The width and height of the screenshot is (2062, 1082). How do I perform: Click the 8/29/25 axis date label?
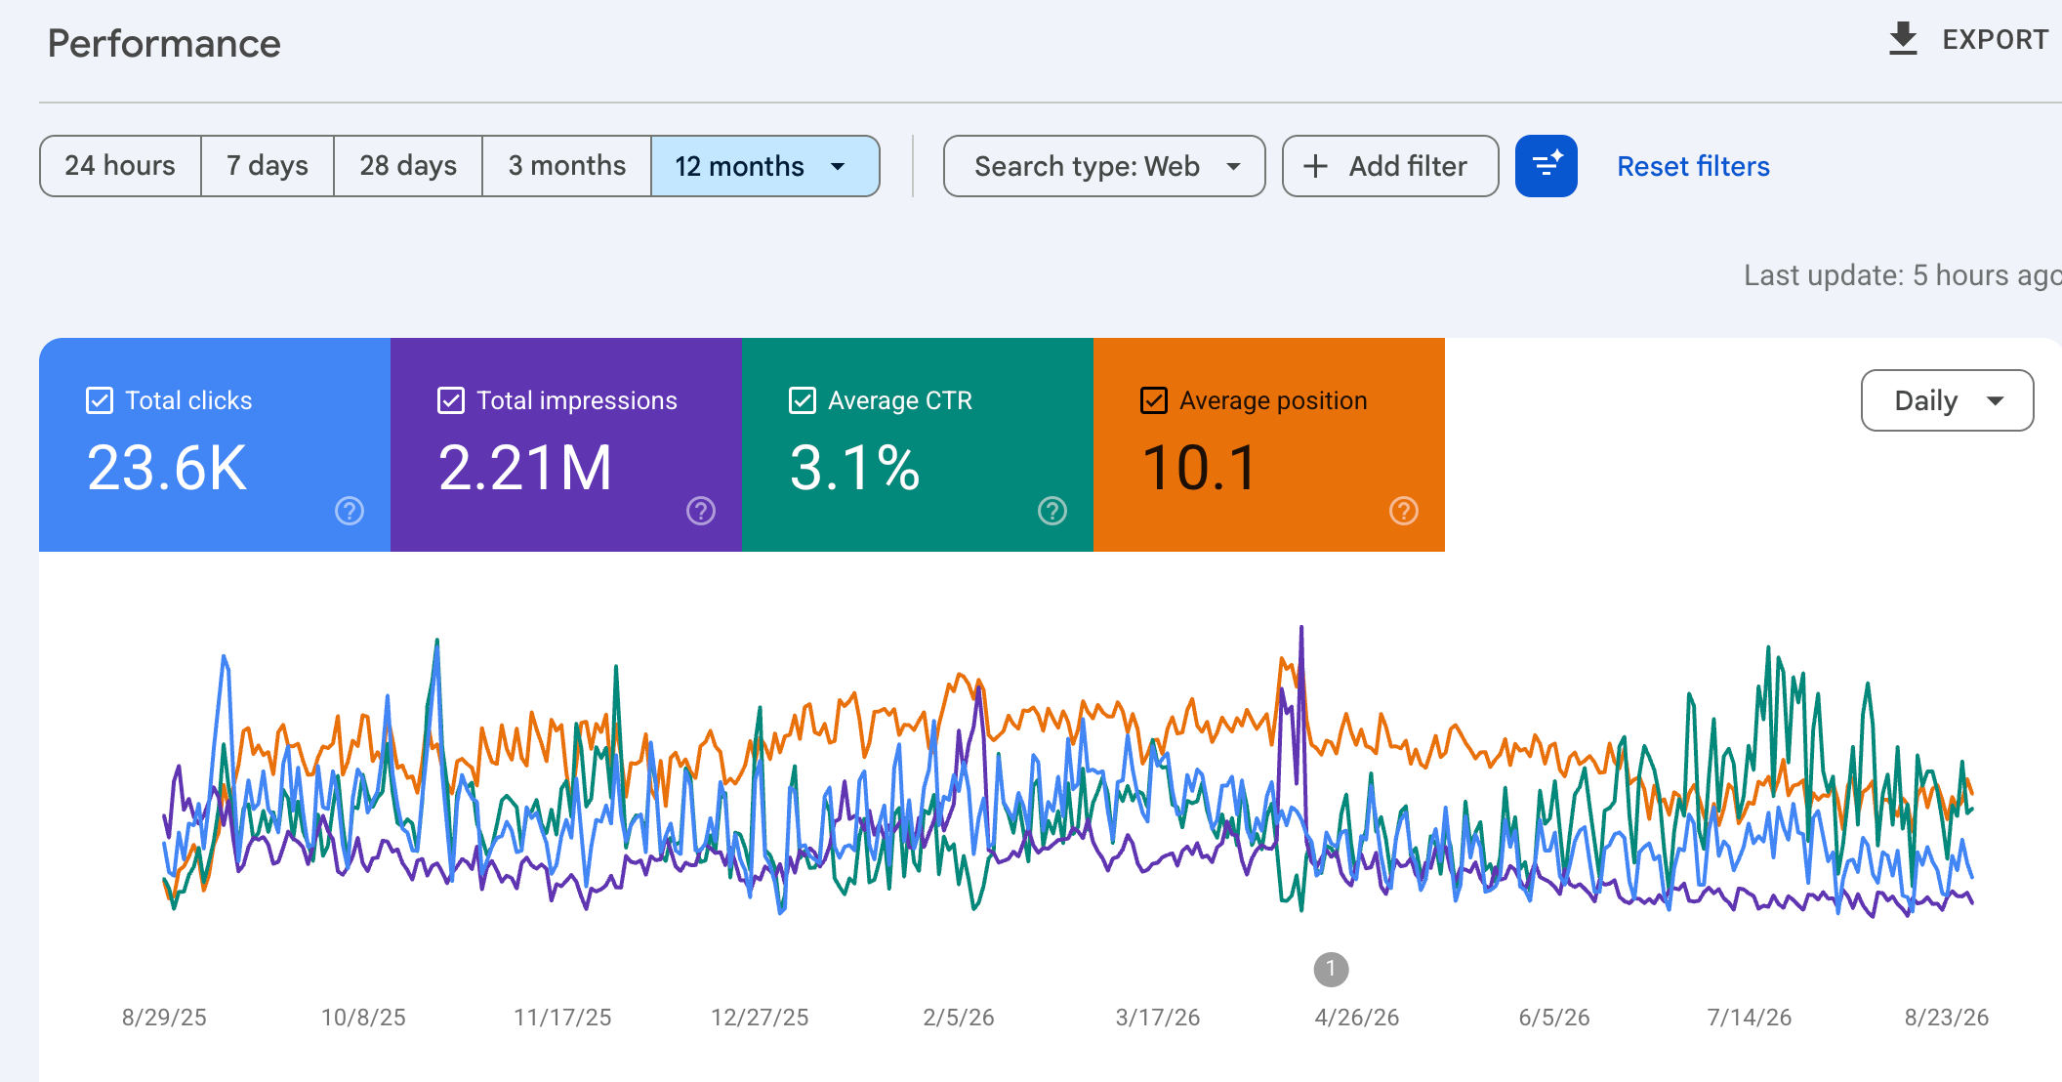point(164,1018)
